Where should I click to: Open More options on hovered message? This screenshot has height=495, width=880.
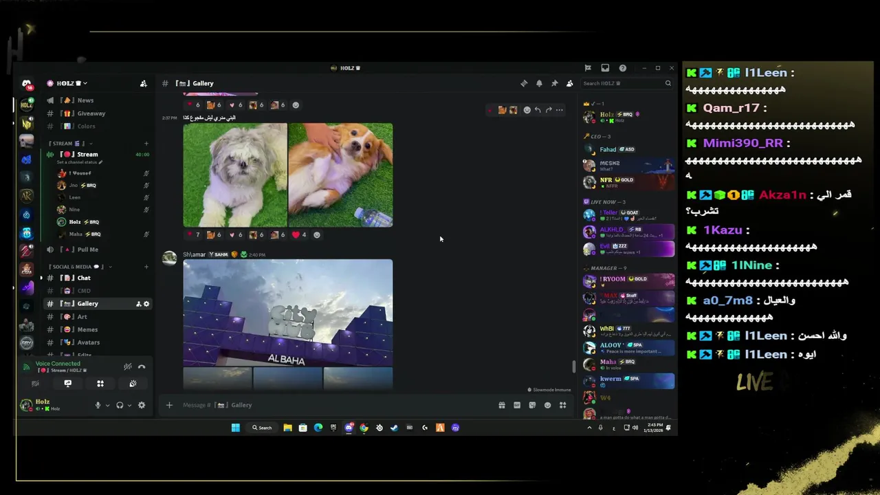tap(559, 110)
